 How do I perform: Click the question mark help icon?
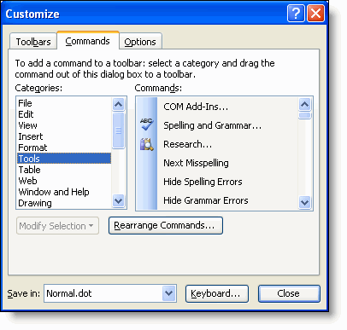296,13
